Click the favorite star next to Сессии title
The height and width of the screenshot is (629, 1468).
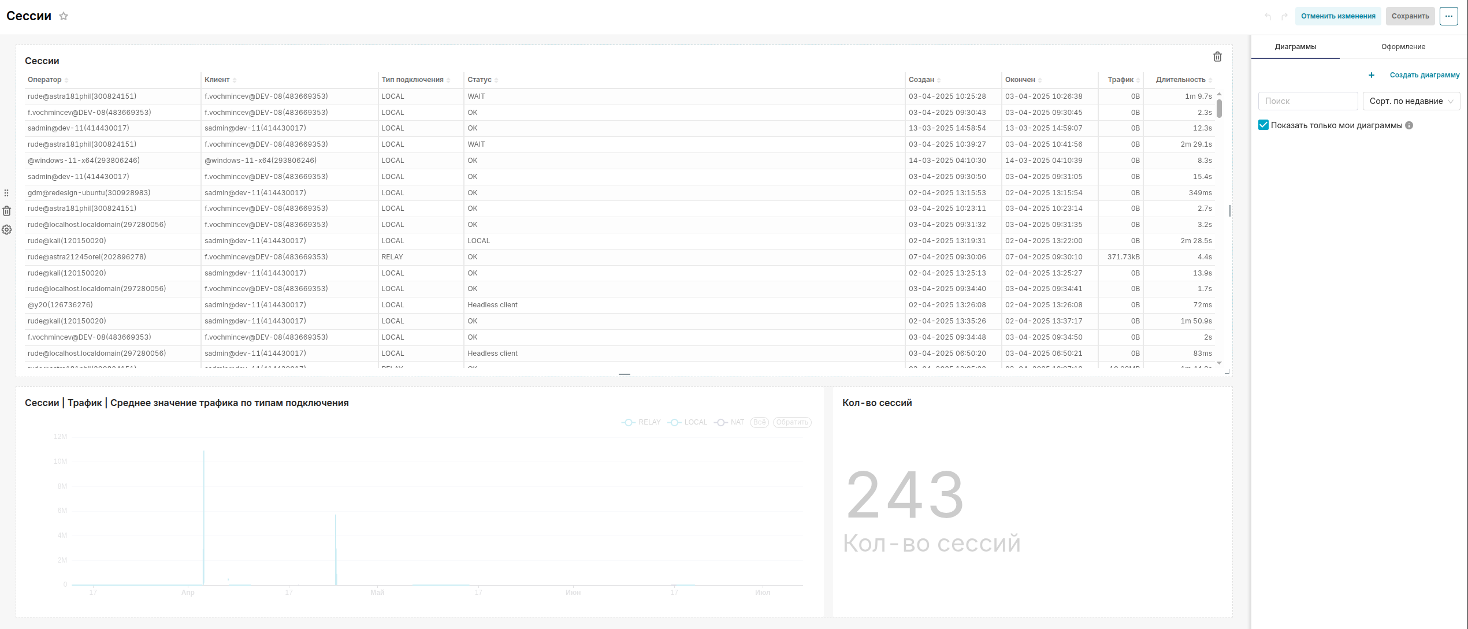pyautogui.click(x=64, y=16)
